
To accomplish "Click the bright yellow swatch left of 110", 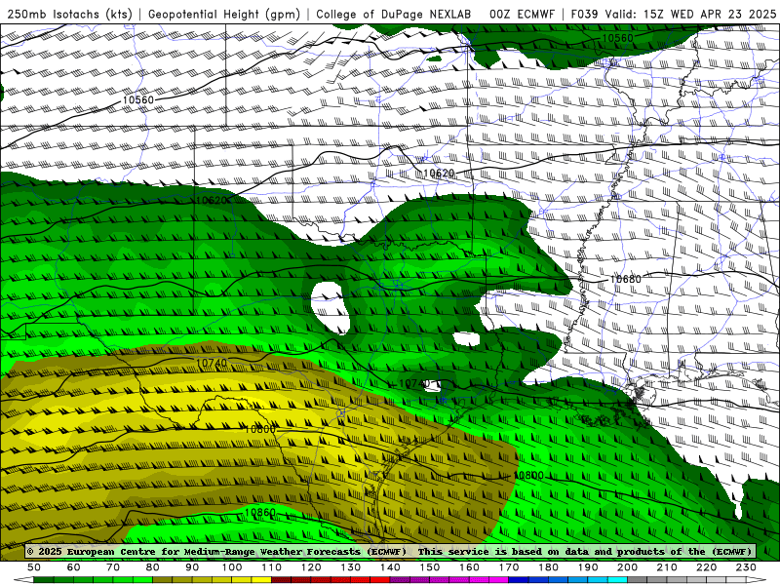I will (261, 580).
